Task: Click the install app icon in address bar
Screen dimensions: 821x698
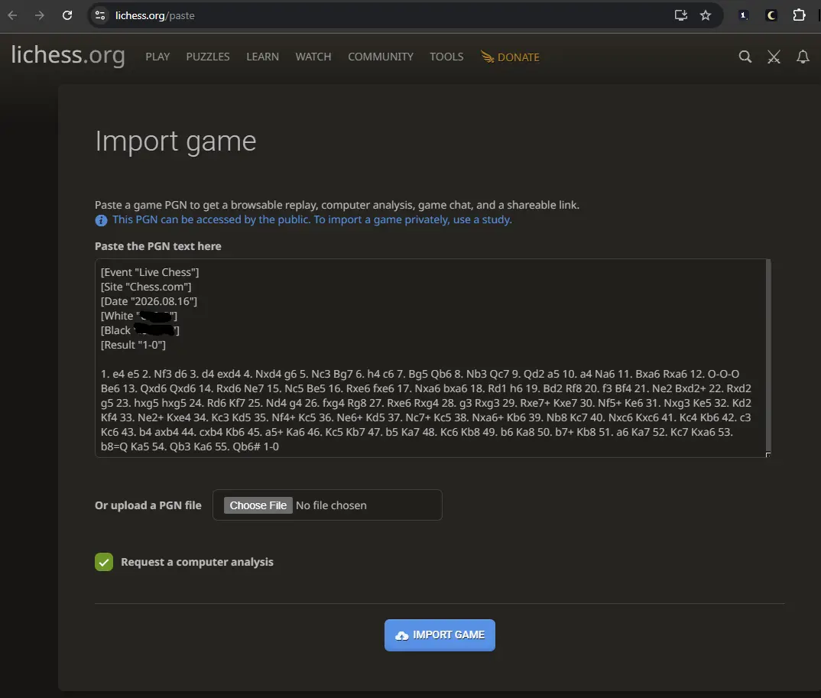Action: pos(680,15)
